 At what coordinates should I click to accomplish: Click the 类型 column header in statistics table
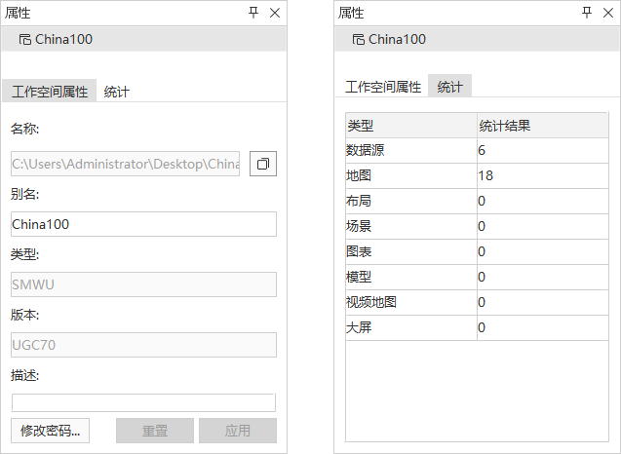409,126
